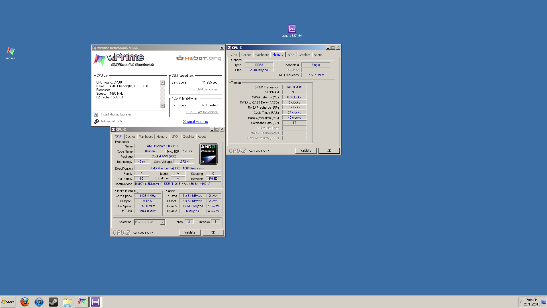Switch to CPU-Z taskbar button
The image size is (547, 308).
(x=95, y=302)
